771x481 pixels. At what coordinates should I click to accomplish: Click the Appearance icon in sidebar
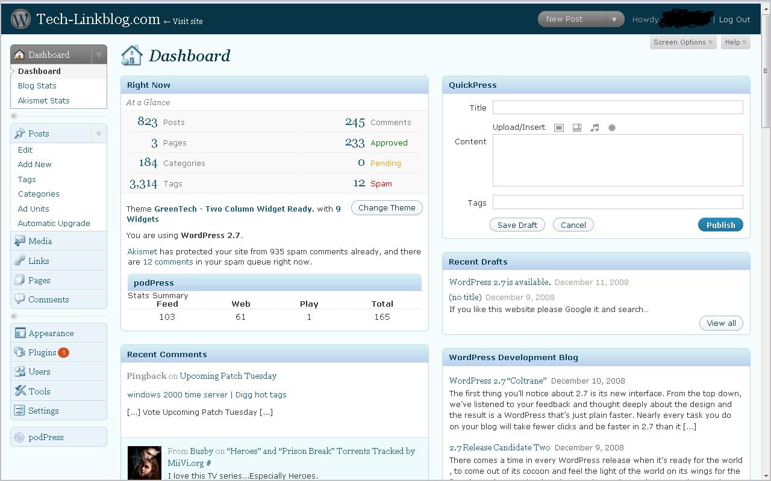[x=20, y=333]
